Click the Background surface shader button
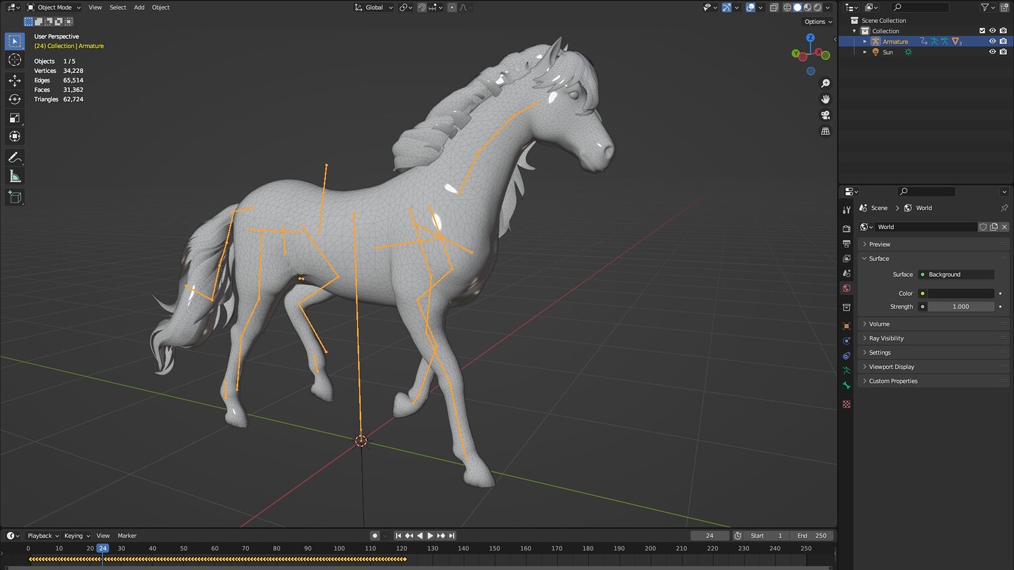This screenshot has height=570, width=1014. pyautogui.click(x=956, y=274)
